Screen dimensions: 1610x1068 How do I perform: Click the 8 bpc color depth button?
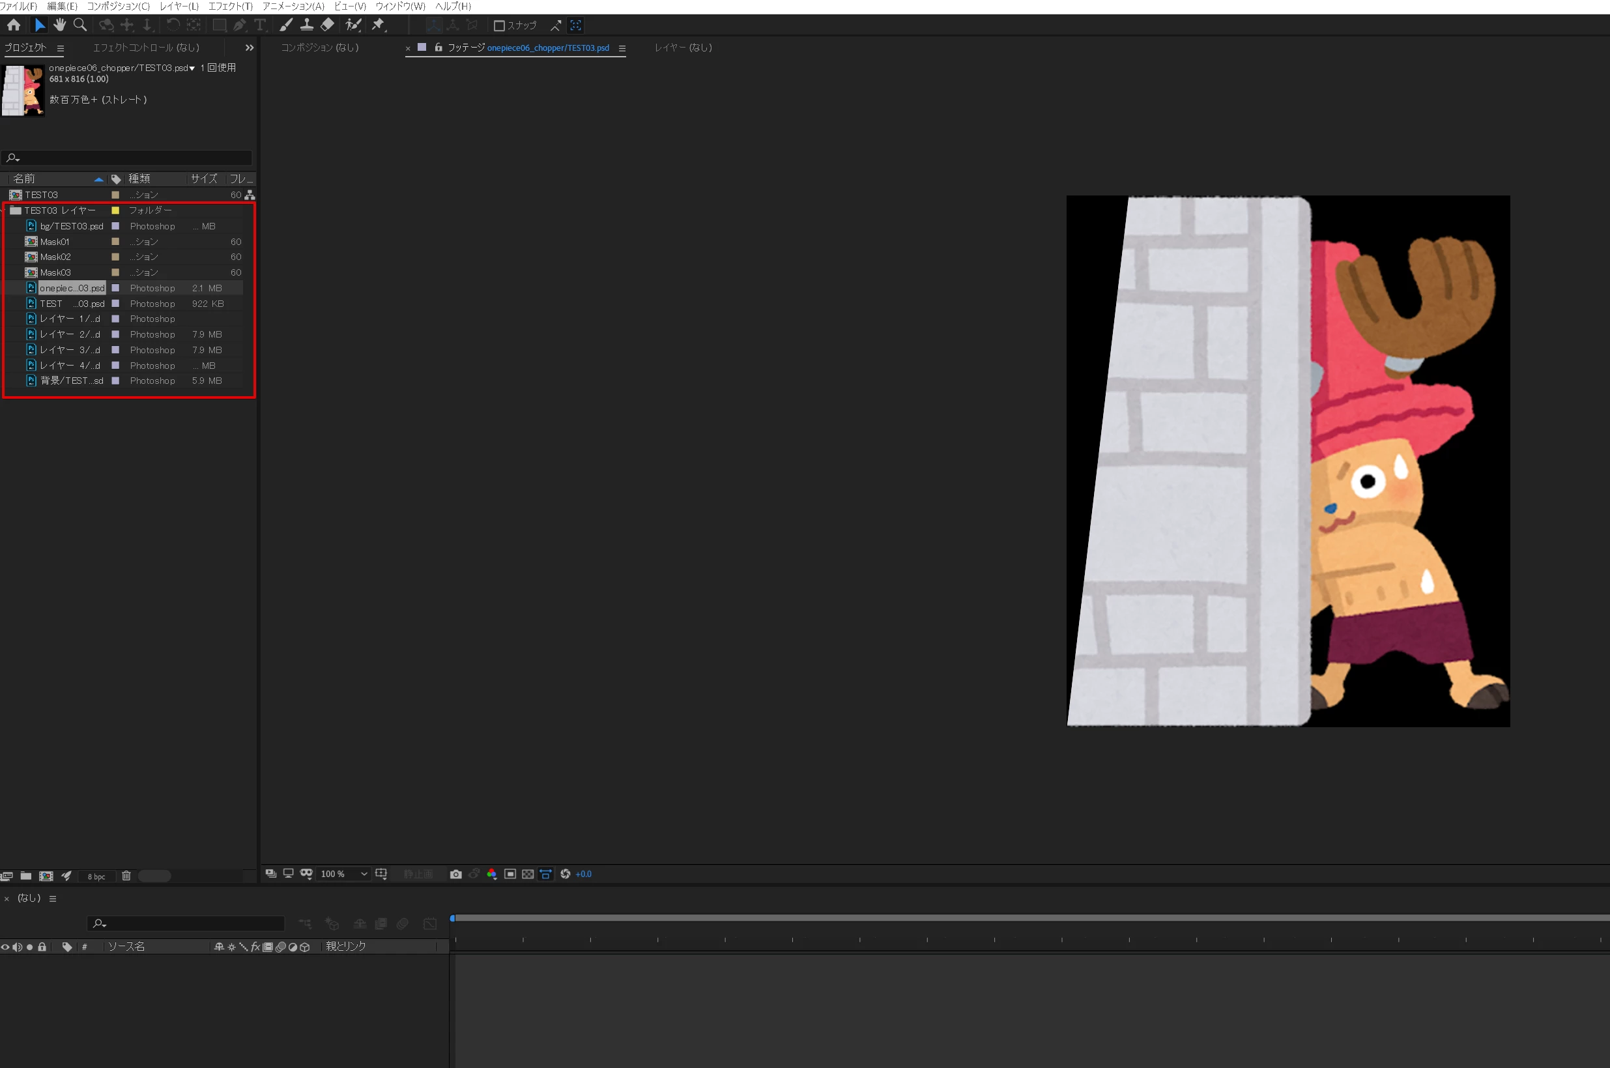[x=96, y=876]
